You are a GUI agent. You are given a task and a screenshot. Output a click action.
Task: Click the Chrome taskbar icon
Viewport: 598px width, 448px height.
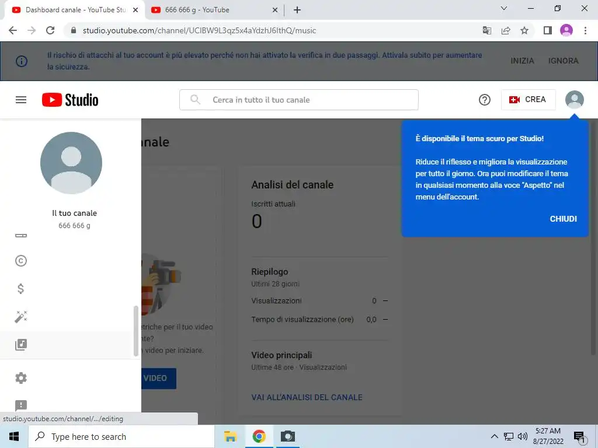tap(259, 436)
